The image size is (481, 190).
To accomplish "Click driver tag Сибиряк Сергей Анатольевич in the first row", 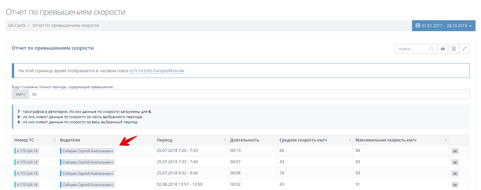I will pos(87,151).
